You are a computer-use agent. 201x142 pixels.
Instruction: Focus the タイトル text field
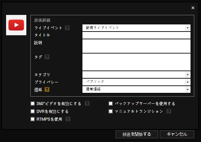click(x=136, y=35)
